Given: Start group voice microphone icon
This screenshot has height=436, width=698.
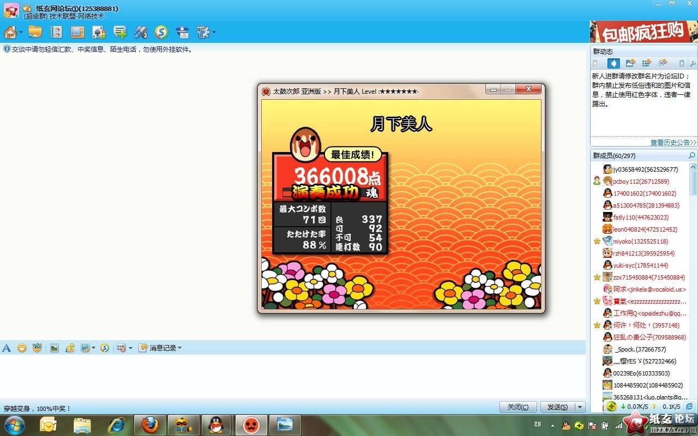Looking at the screenshot, I should [141, 32].
